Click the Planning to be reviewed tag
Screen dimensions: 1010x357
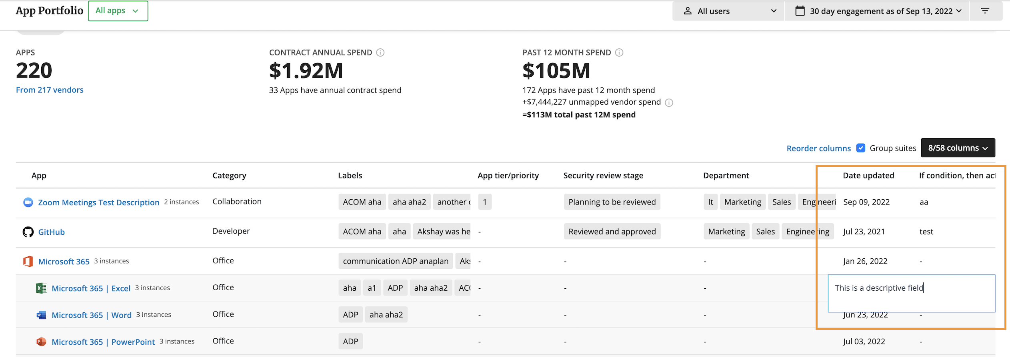612,202
